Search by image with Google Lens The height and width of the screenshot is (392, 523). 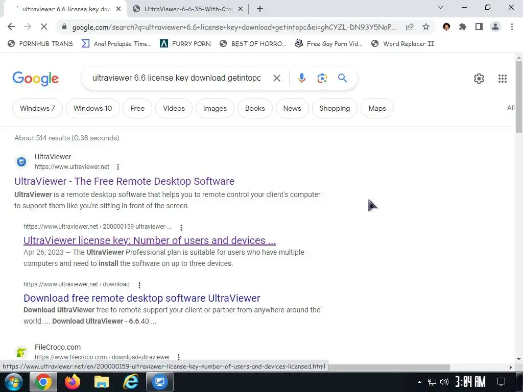click(322, 78)
